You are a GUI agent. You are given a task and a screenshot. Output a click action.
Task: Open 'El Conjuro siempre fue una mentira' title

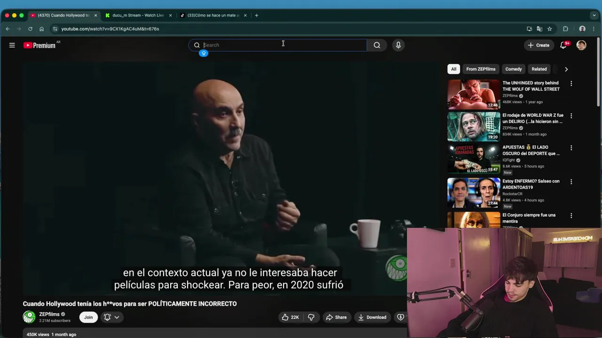click(529, 218)
